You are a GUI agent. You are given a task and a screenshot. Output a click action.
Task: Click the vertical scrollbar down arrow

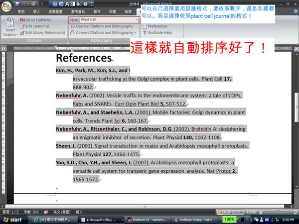point(297,187)
